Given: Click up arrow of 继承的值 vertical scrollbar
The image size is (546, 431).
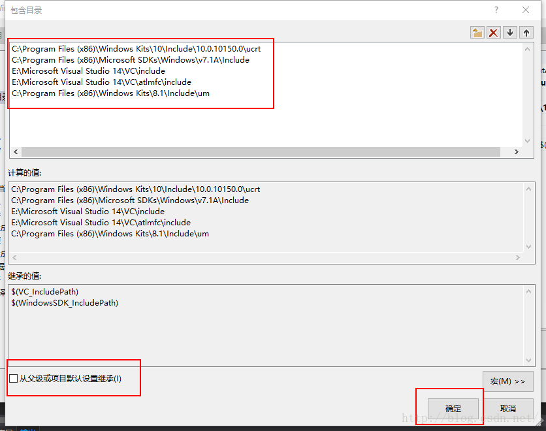Looking at the screenshot, I should pos(528,291).
